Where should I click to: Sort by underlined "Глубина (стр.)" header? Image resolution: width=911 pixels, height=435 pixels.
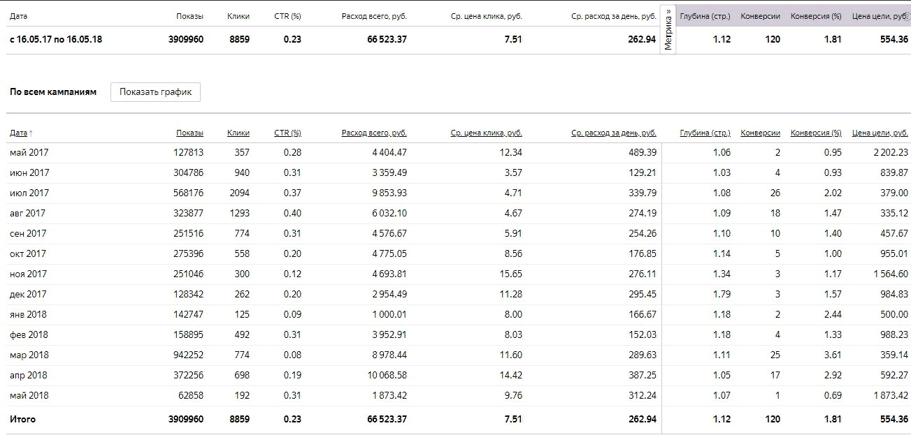705,133
